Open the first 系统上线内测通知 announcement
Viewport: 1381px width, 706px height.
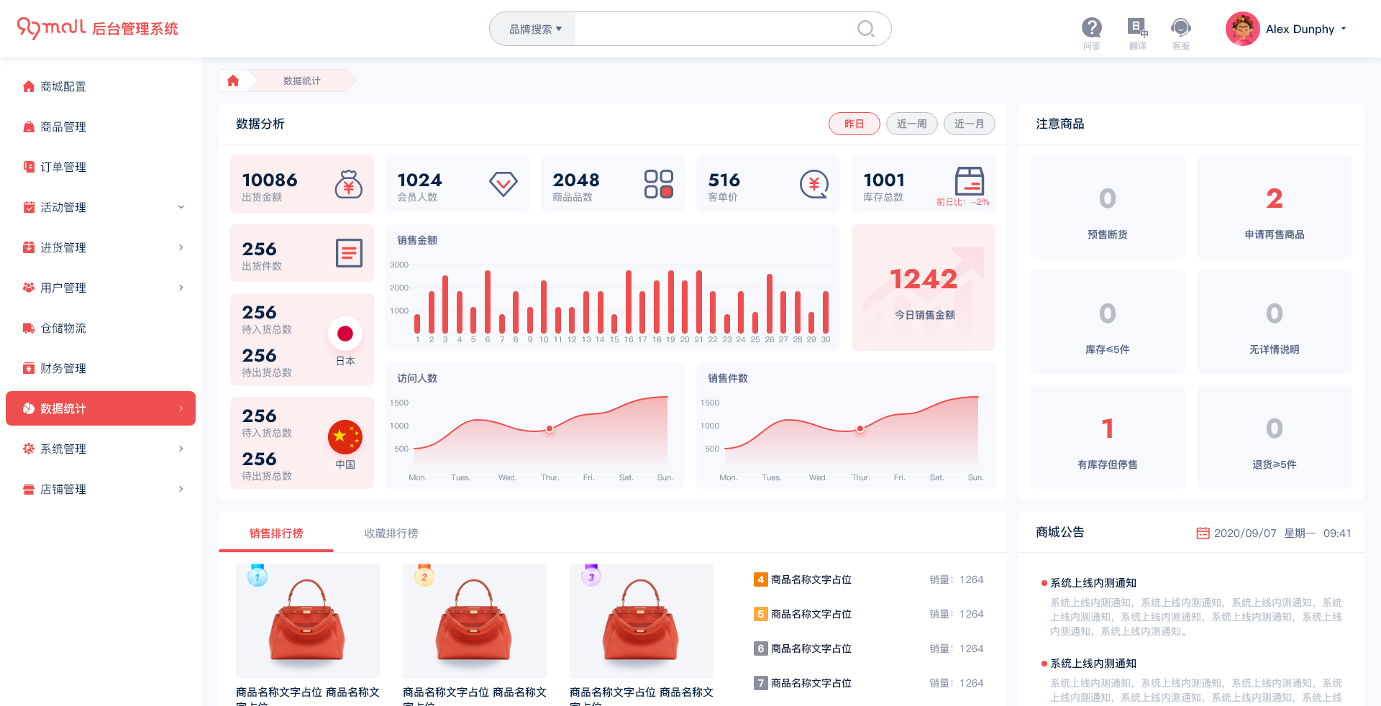point(1093,583)
